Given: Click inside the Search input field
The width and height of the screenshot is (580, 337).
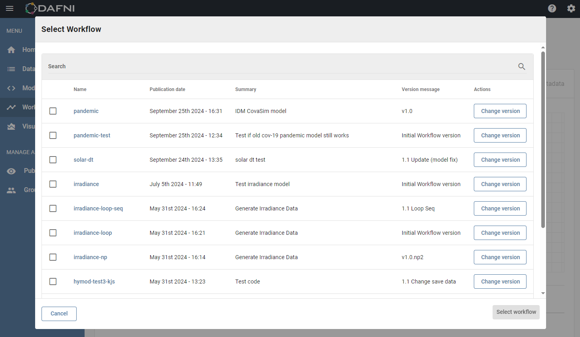Looking at the screenshot, I should point(240,66).
